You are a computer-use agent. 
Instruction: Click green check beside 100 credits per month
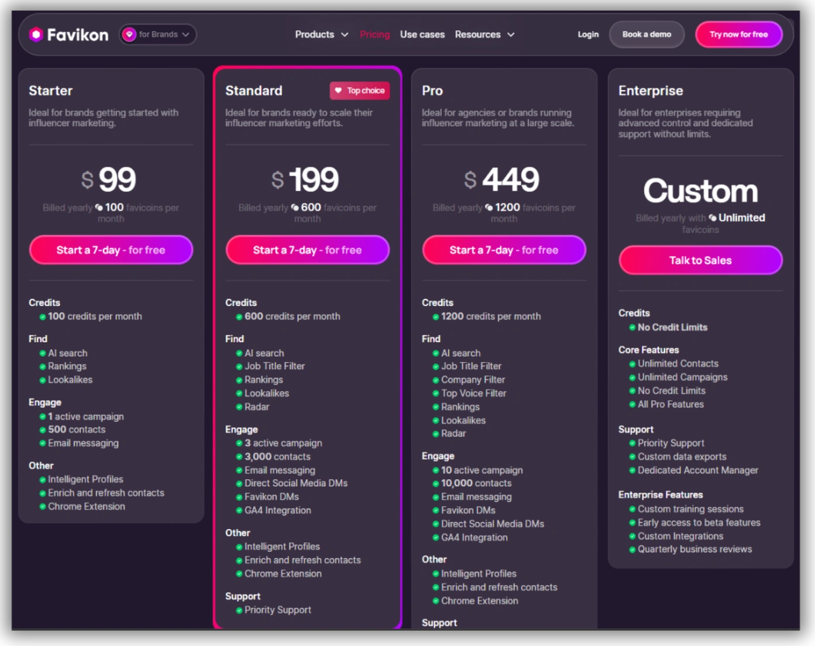[x=43, y=317]
